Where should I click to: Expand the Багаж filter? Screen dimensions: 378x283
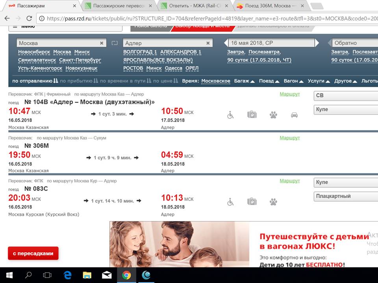click(244, 81)
